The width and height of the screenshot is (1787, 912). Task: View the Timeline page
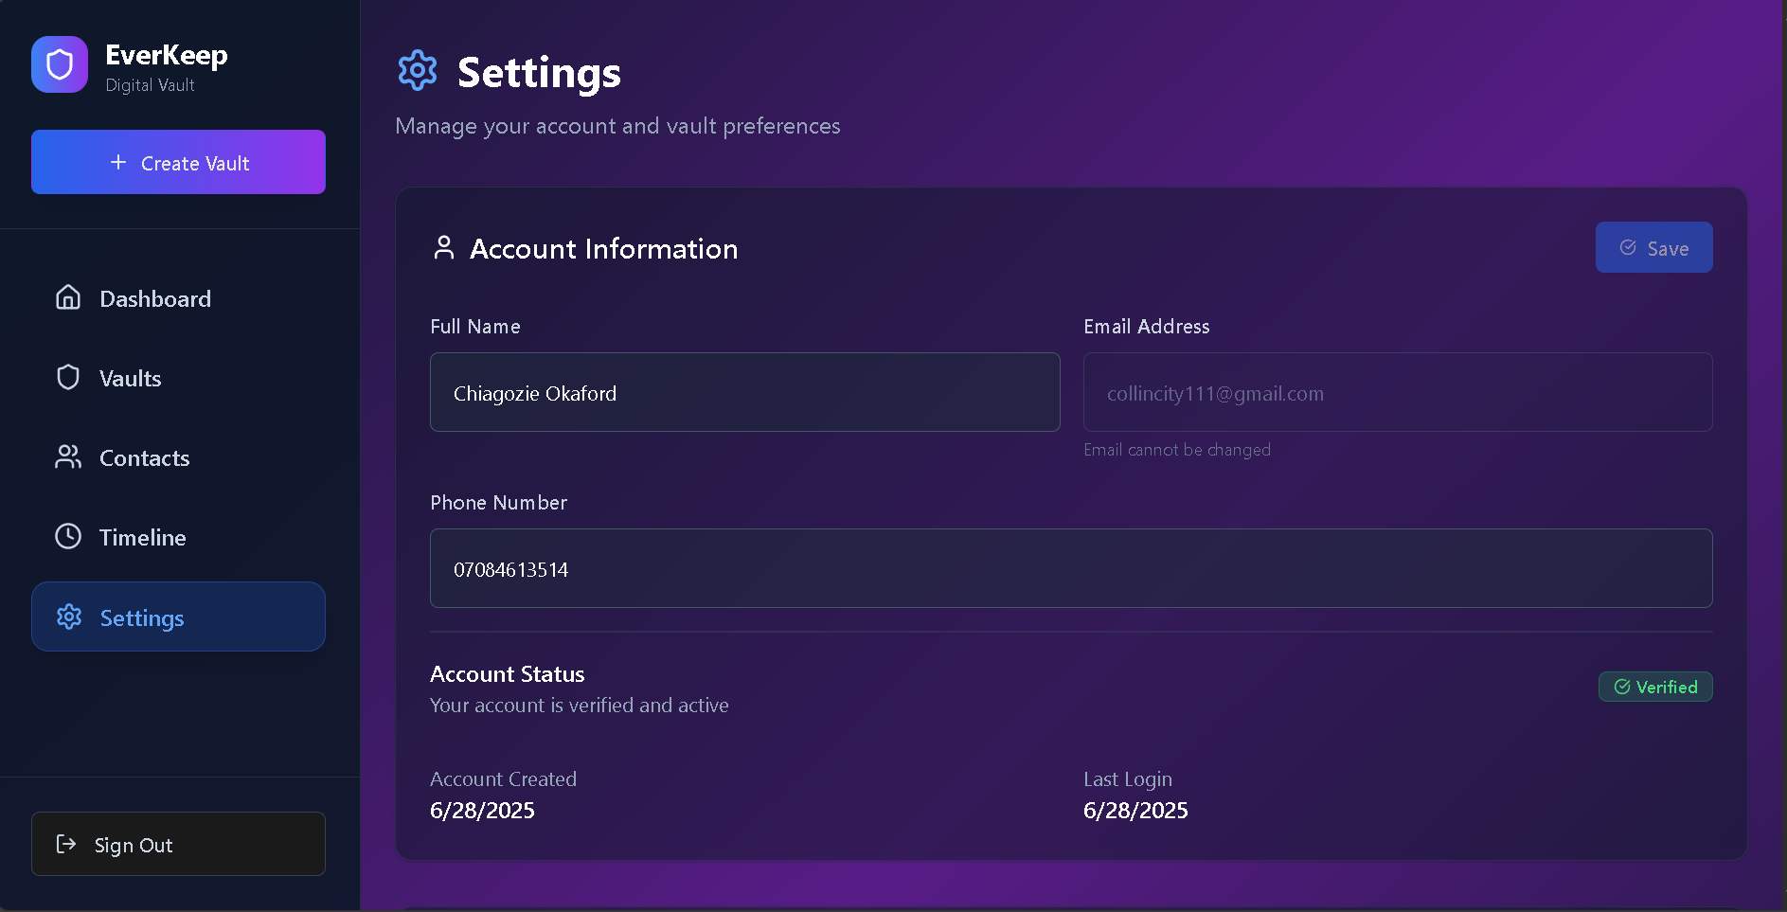178,537
